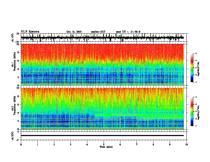
Task: Click the '-7' label on ch.2 color bar
Action: (195, 126)
